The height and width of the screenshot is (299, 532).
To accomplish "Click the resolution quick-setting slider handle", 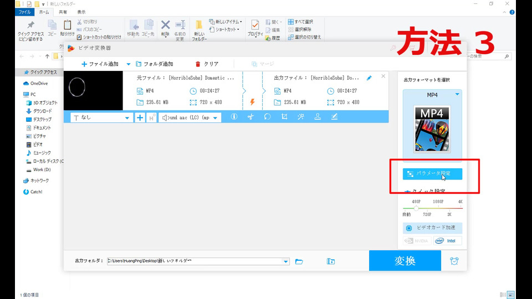I will [x=416, y=208].
